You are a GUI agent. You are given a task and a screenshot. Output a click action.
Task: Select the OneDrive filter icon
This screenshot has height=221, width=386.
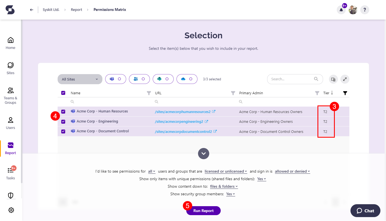click(187, 79)
